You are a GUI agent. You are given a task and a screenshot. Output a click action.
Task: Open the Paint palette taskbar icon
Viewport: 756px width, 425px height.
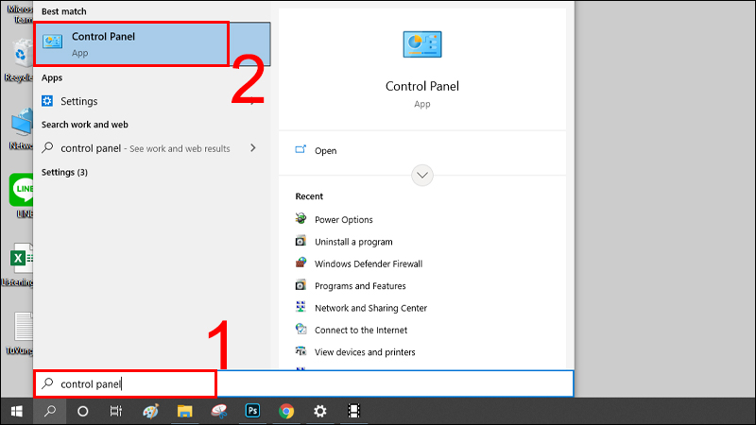pos(150,411)
